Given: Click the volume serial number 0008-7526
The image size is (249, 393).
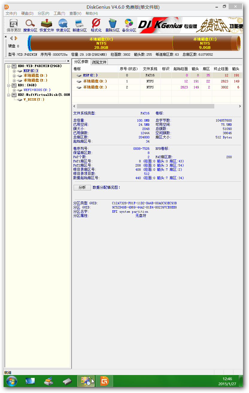Looking at the screenshot, I should point(141,149).
